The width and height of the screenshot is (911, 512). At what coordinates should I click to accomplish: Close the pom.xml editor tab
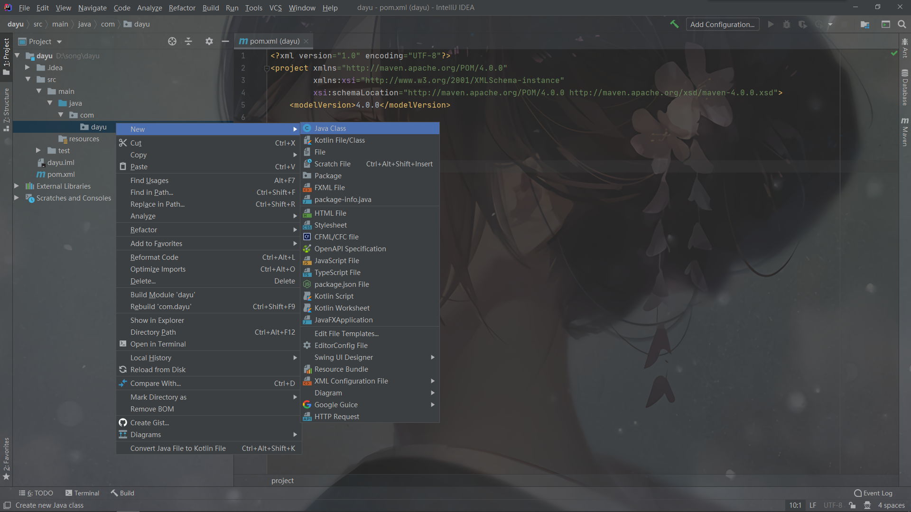(x=307, y=42)
